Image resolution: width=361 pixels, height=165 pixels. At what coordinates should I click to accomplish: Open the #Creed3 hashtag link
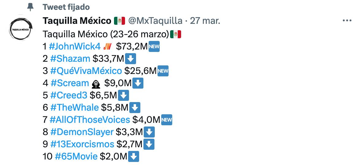pos(68,95)
